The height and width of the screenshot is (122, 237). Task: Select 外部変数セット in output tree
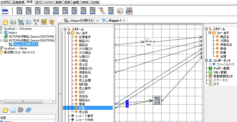[223, 76]
